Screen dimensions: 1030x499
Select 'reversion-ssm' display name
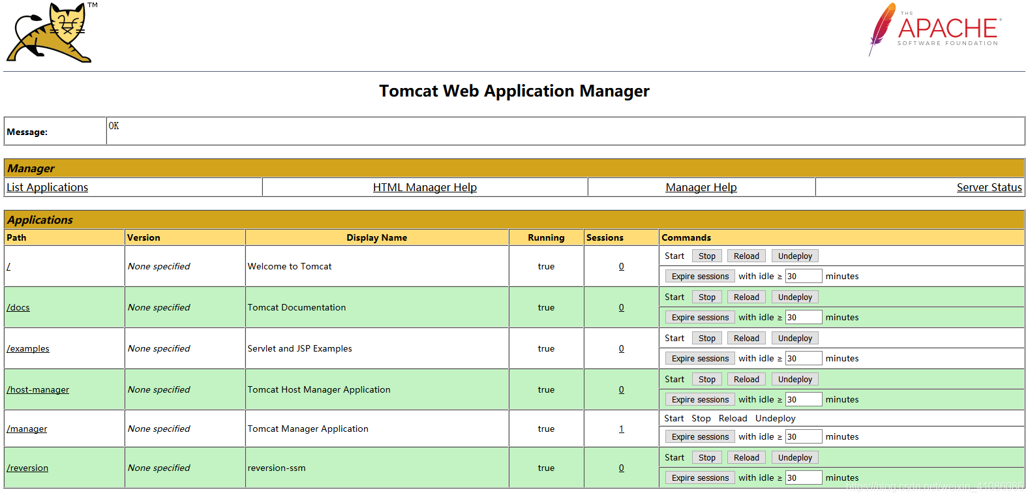pyautogui.click(x=277, y=468)
